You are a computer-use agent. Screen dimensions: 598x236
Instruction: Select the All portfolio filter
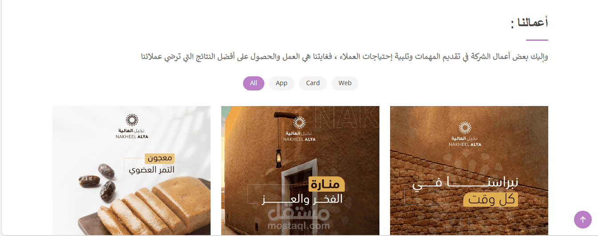[254, 83]
